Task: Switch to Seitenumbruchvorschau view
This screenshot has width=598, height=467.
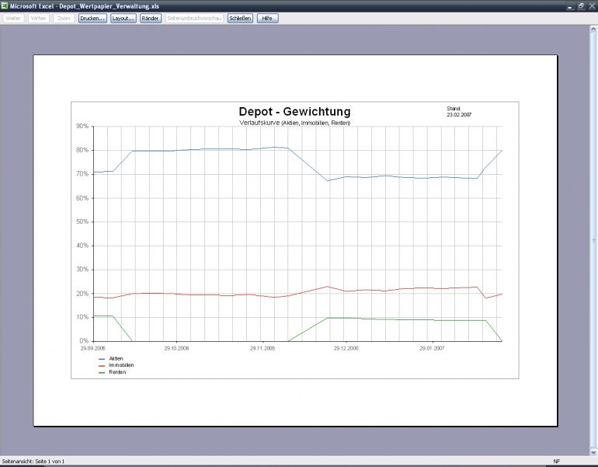Action: pos(194,17)
